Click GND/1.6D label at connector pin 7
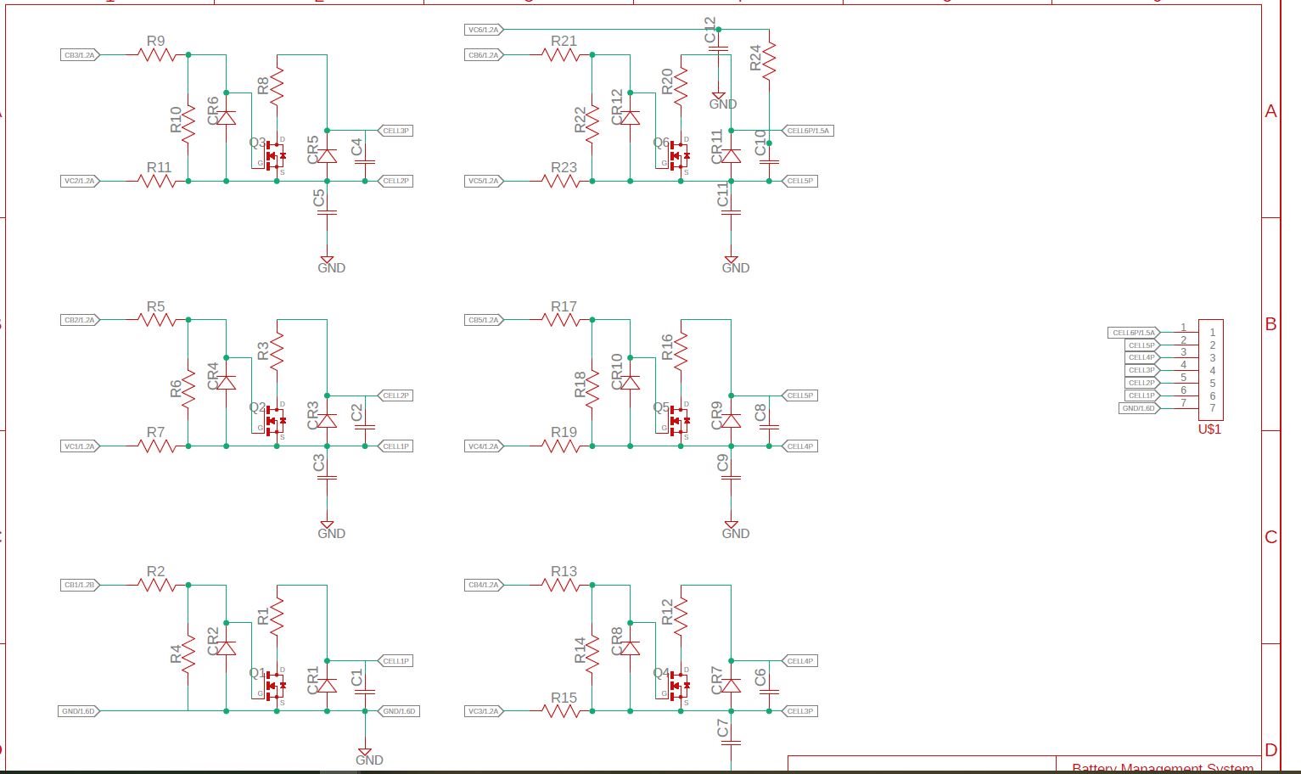This screenshot has width=1301, height=774. click(x=1139, y=408)
